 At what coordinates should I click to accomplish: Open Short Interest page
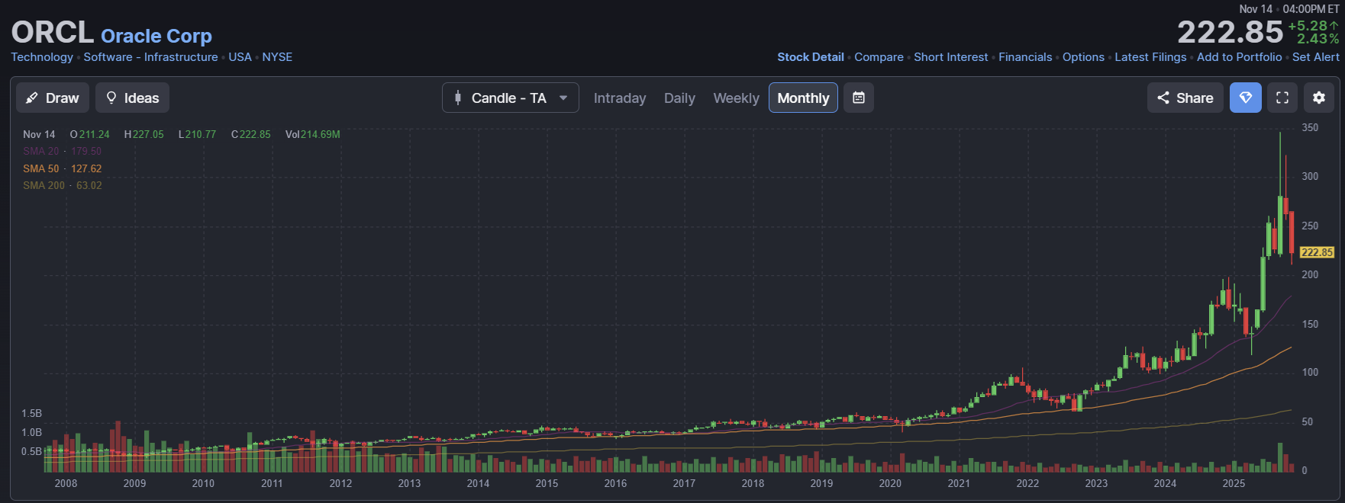tap(950, 57)
